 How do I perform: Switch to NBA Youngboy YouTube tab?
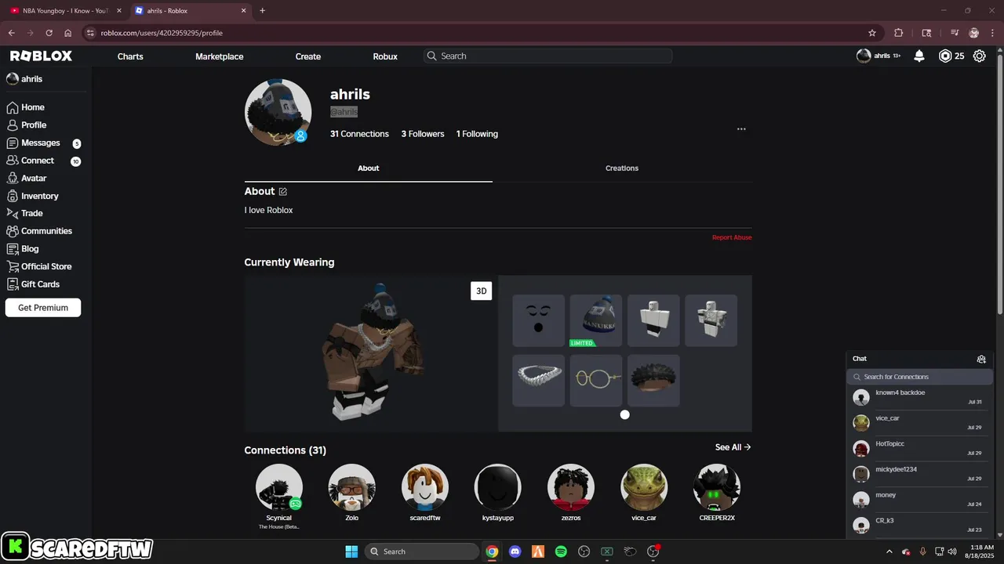click(66, 11)
